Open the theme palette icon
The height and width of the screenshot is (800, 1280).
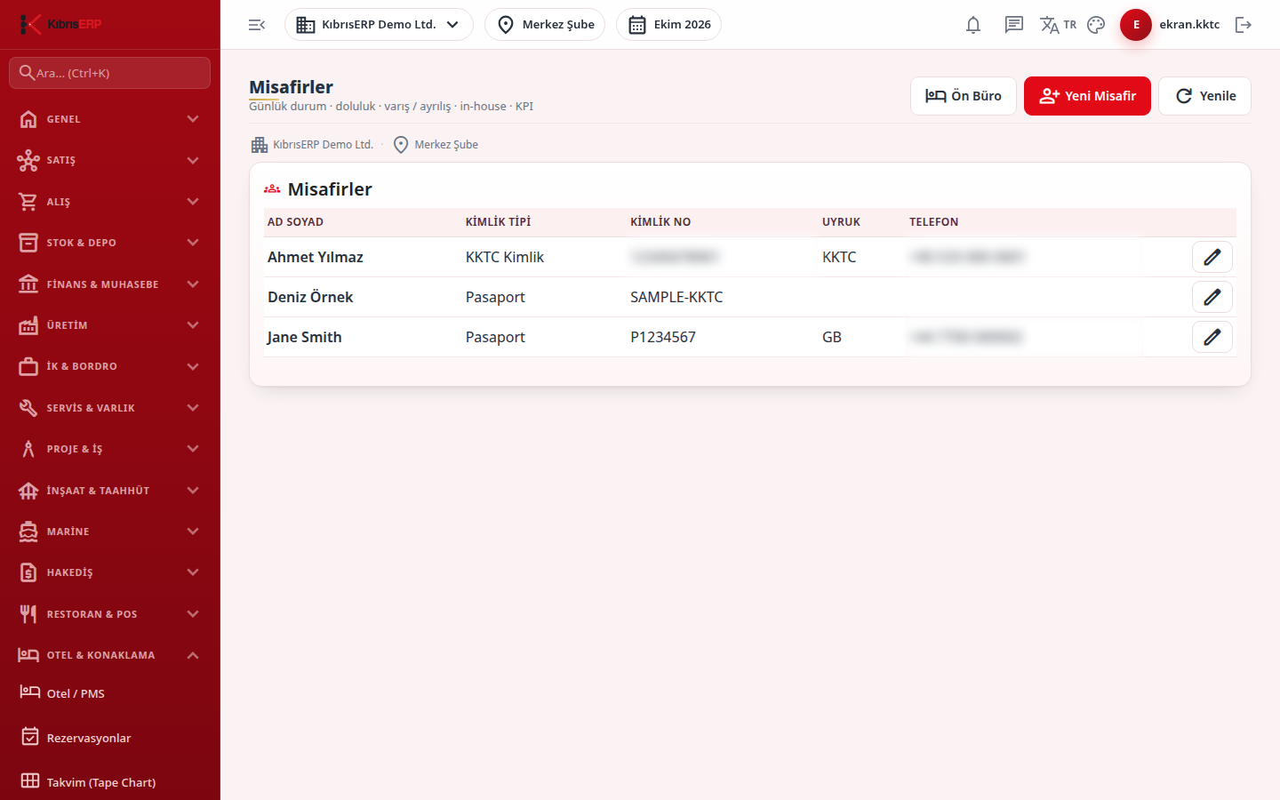click(1096, 25)
